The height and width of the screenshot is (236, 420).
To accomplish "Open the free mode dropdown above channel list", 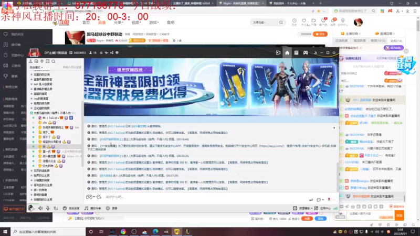I will point(36,68).
